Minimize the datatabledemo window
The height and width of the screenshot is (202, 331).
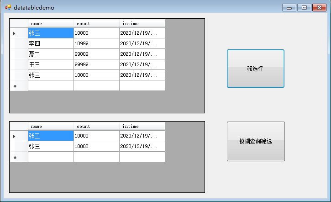click(x=289, y=8)
